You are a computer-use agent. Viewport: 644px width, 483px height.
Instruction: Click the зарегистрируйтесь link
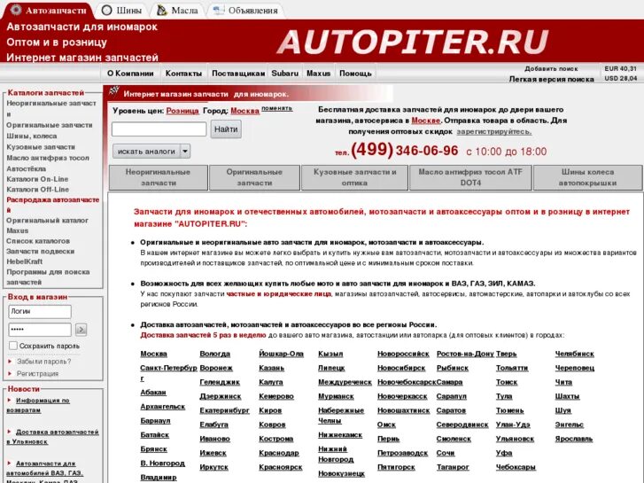[494, 131]
